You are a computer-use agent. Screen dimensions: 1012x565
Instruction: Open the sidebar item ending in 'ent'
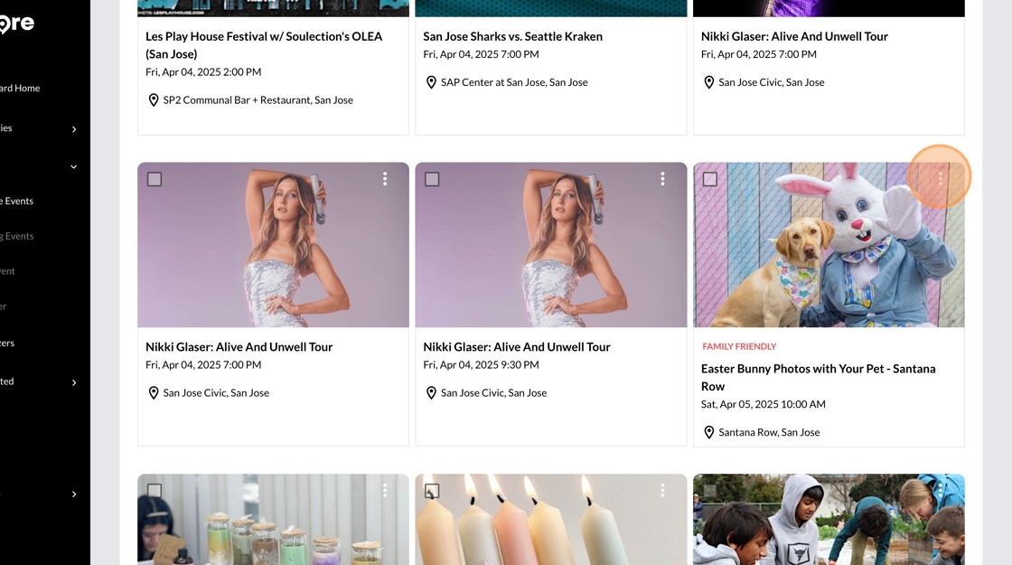click(x=8, y=271)
